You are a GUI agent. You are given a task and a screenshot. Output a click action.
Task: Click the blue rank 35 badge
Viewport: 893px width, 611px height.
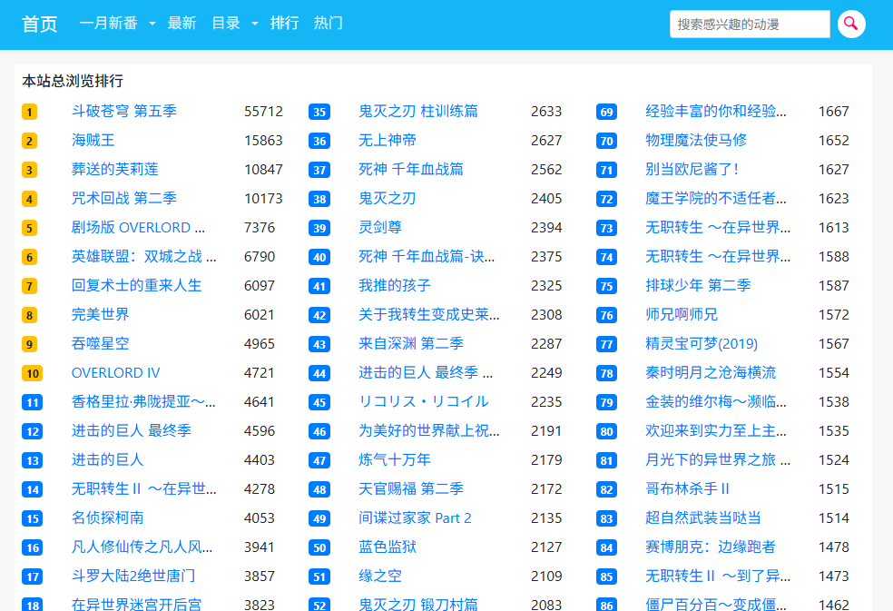pos(319,112)
